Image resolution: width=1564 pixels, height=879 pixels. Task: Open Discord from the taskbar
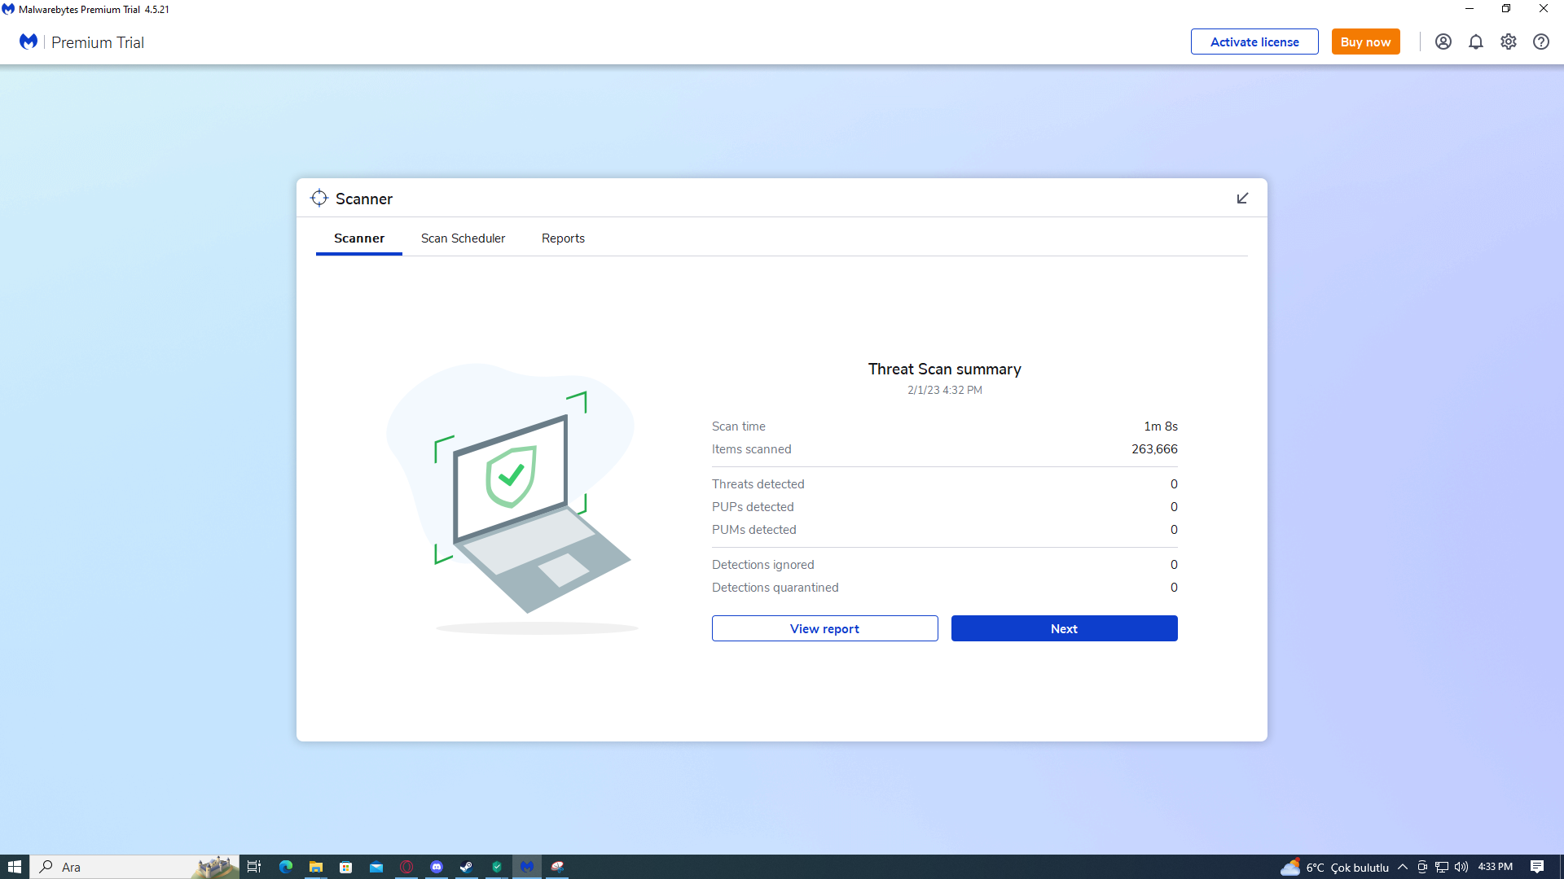coord(437,867)
